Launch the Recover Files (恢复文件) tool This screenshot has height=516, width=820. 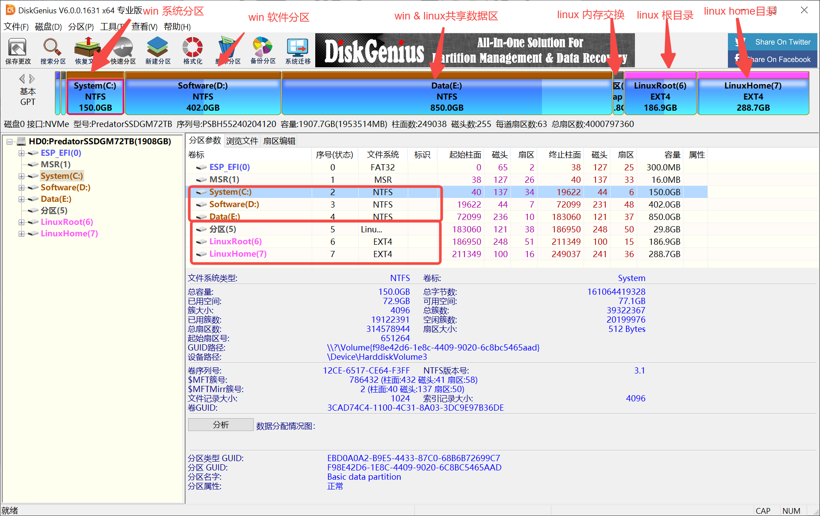pos(87,51)
